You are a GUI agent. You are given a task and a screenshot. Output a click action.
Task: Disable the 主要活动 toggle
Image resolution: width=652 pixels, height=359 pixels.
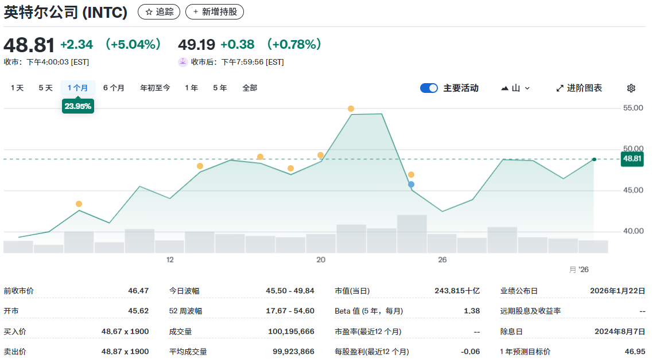[x=429, y=88]
